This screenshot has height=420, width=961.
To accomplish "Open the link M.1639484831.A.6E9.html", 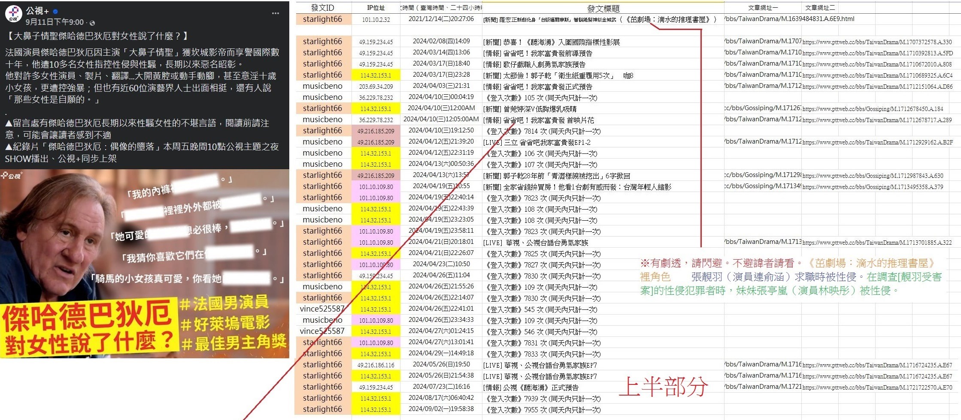I will click(x=789, y=19).
